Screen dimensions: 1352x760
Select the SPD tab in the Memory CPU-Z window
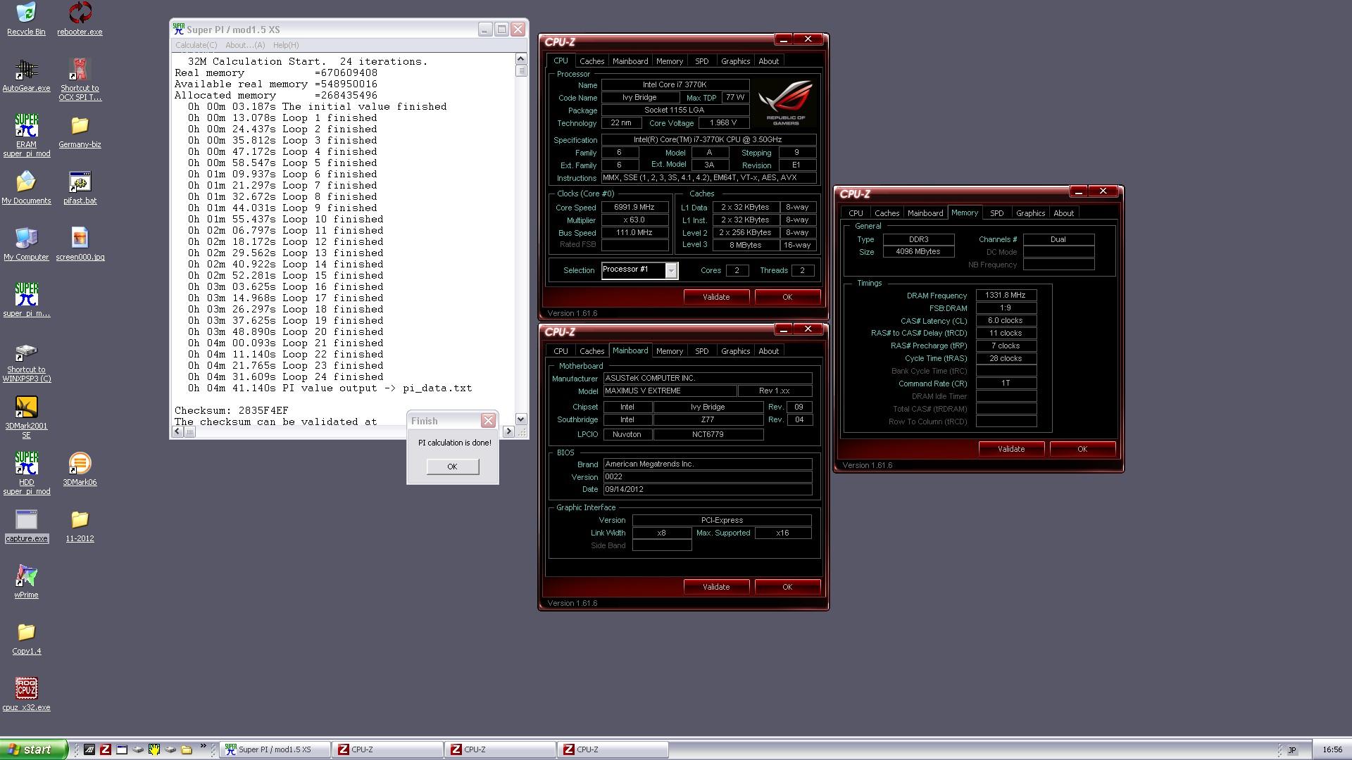(996, 213)
